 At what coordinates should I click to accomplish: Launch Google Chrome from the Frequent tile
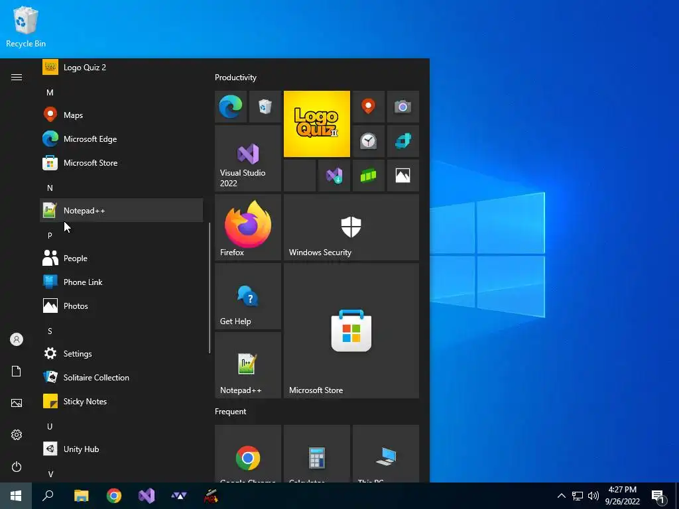(248, 453)
